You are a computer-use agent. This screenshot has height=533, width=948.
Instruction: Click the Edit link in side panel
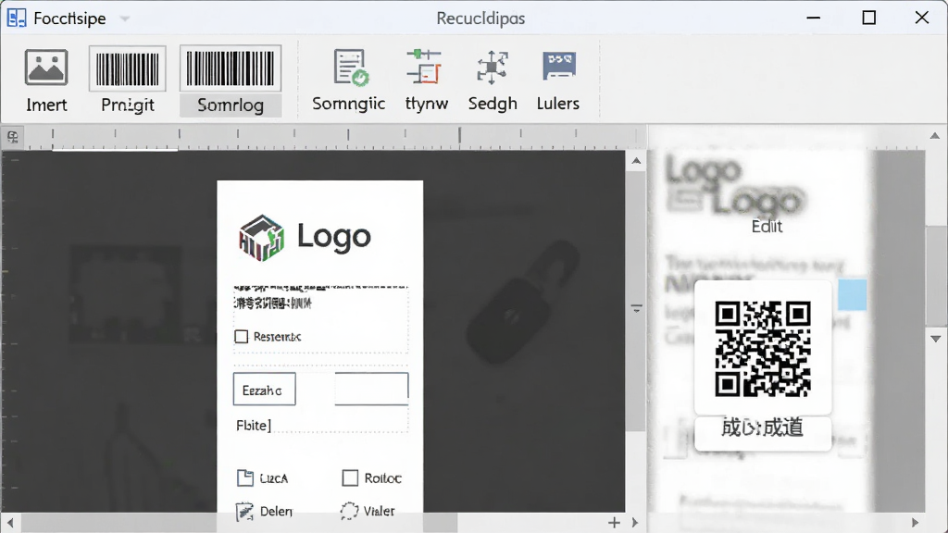coord(767,227)
